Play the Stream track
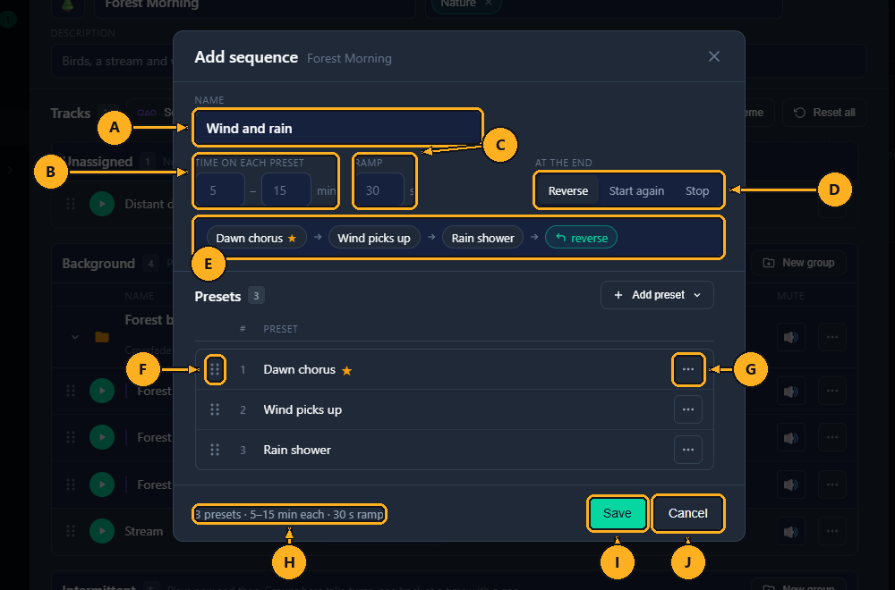Image resolution: width=895 pixels, height=590 pixels. [102, 531]
